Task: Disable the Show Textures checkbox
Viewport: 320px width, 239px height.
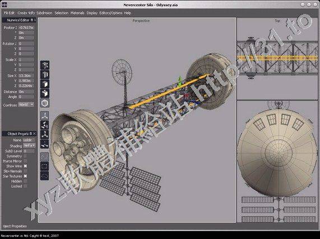Action: pos(25,176)
